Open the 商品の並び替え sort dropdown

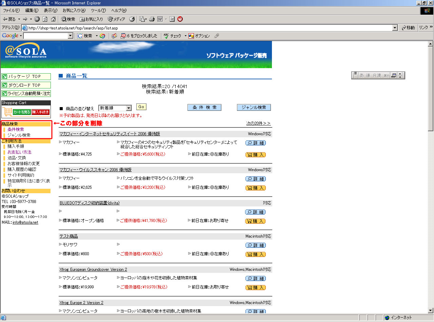pos(129,108)
